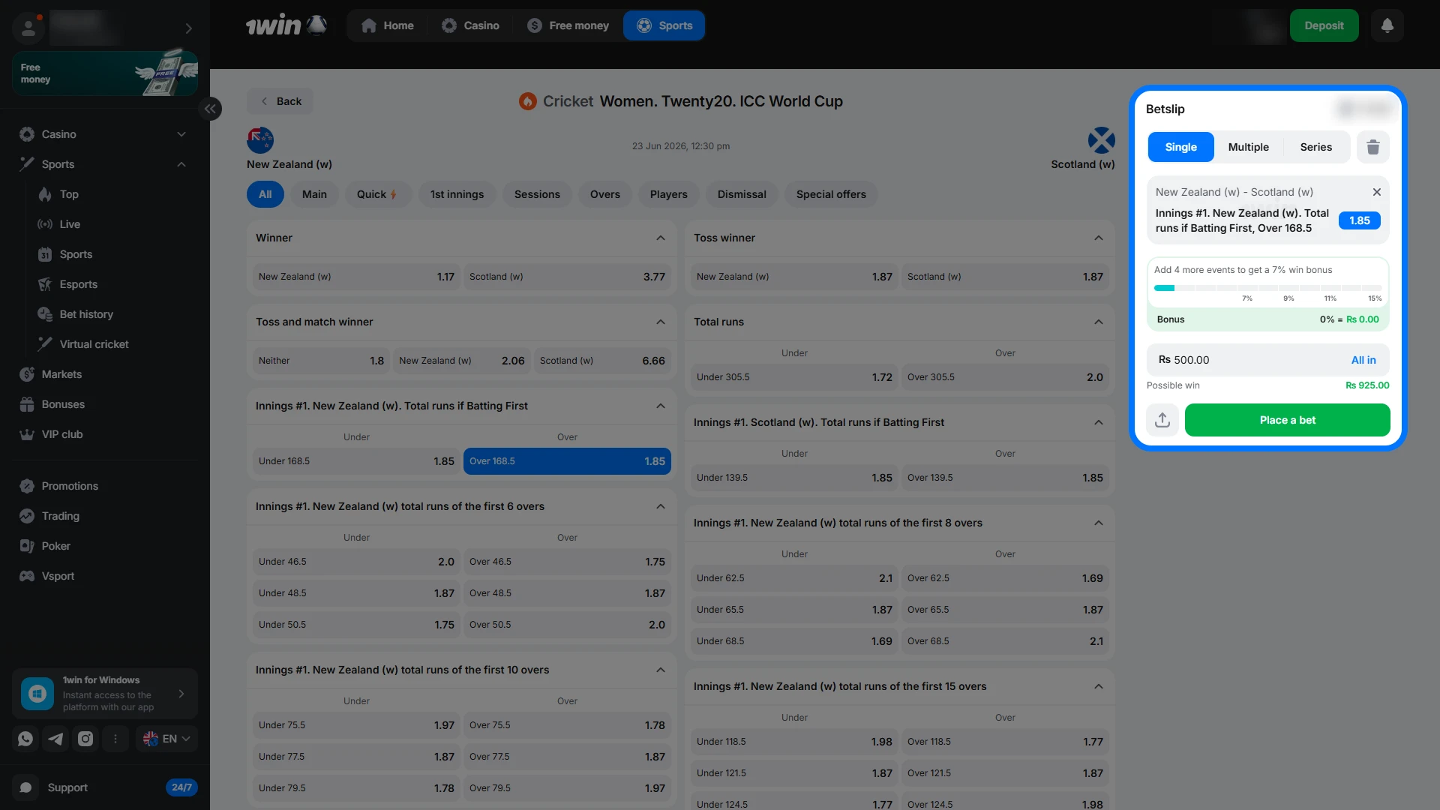This screenshot has width=1440, height=810.
Task: Open Support 24/7 chat
Action: click(x=105, y=787)
